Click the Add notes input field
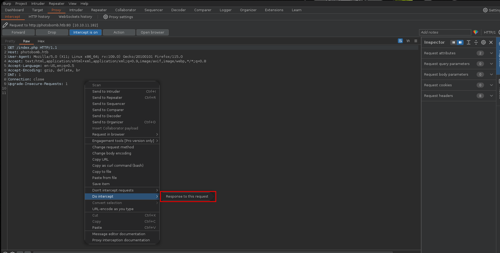Viewport: 500px width, 253px height. (445, 32)
